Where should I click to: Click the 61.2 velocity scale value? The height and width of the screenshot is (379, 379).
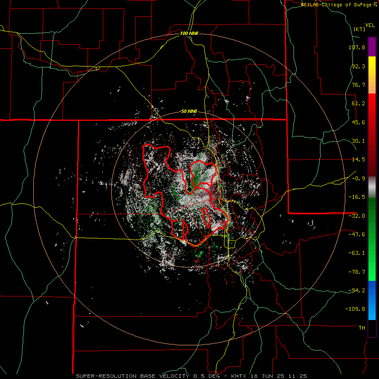358,104
